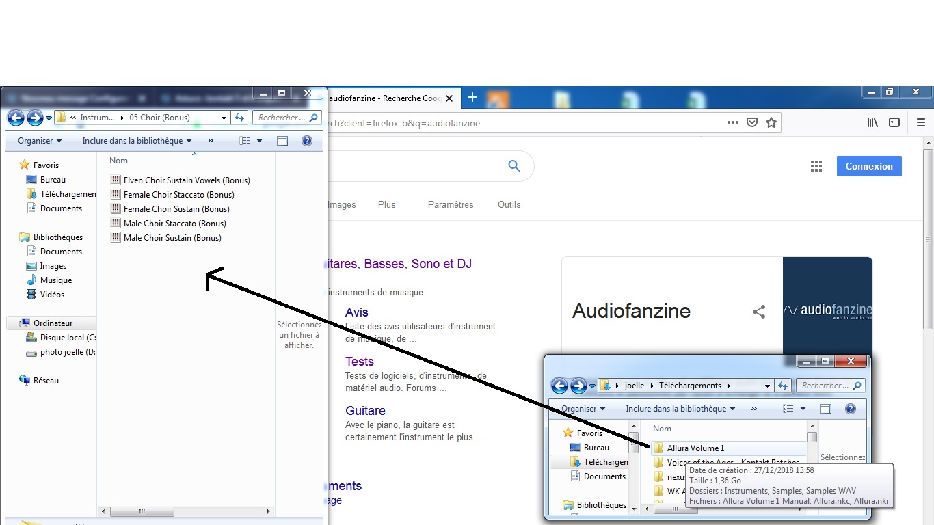Open the Organiser menu in the Choir window
This screenshot has height=525, width=934.
(40, 141)
